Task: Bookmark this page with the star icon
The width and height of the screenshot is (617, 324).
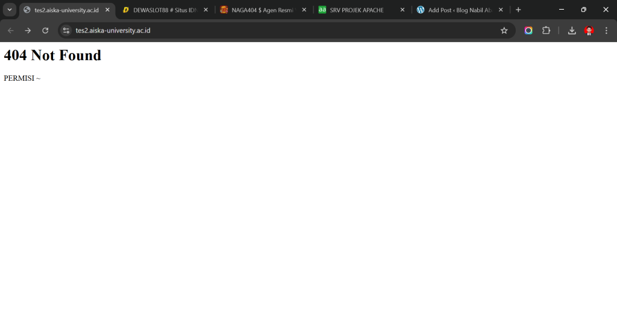Action: [504, 31]
